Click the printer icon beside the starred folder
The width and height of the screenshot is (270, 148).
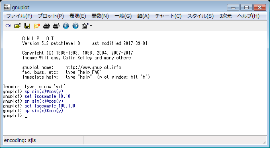click(x=47, y=26)
